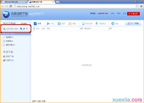Click the 迅雷大全 link
Image resolution: width=144 pixels, height=103 pixels.
[x=10, y=60]
